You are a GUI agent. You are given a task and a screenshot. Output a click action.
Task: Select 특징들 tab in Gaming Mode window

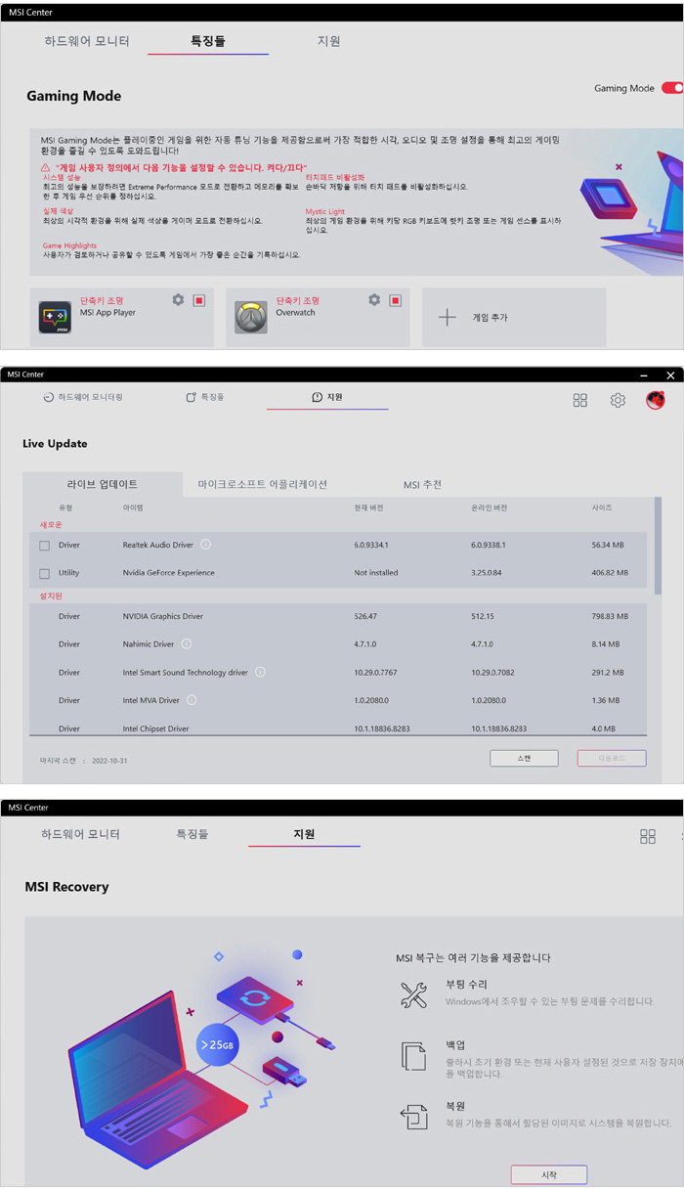pos(208,42)
